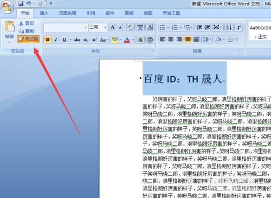
Task: Apply bullet list
Action: point(163,28)
